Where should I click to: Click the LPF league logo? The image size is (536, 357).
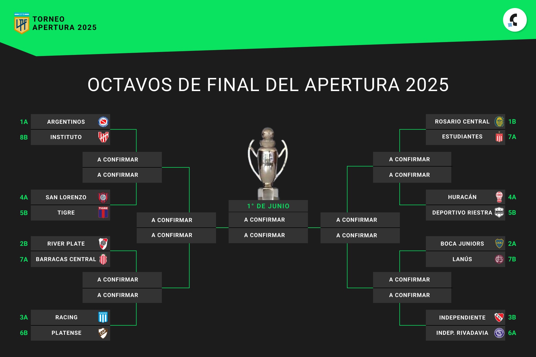click(21, 23)
